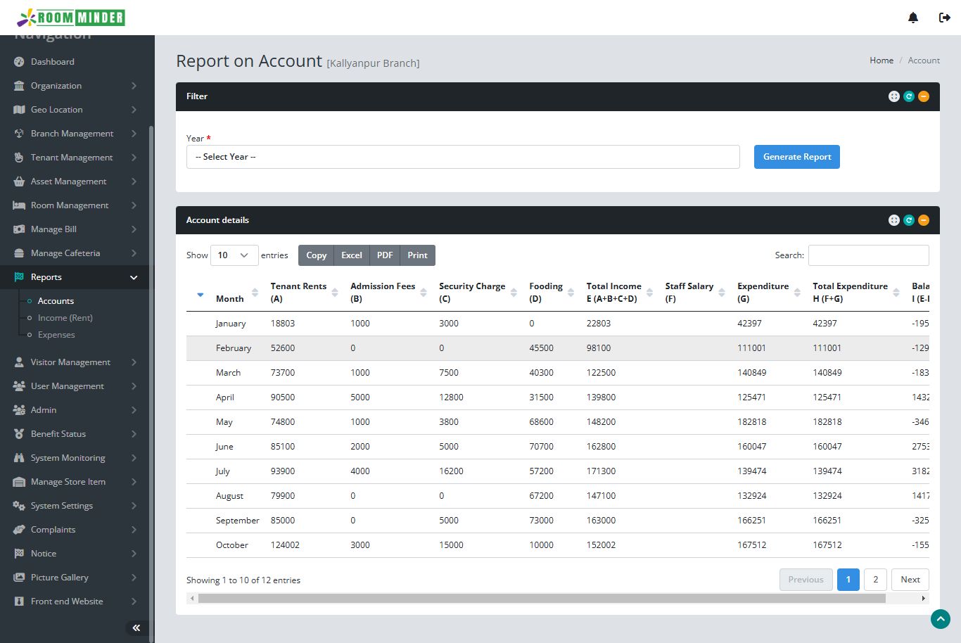961x643 pixels.
Task: Click the RoomMinder logo
Action: click(70, 18)
